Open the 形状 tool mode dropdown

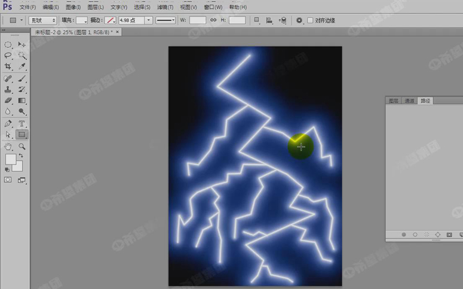43,20
